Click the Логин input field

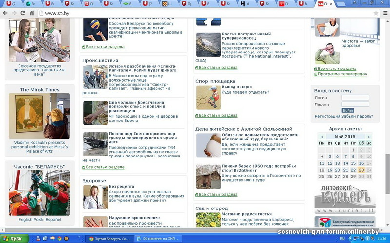[355, 98]
